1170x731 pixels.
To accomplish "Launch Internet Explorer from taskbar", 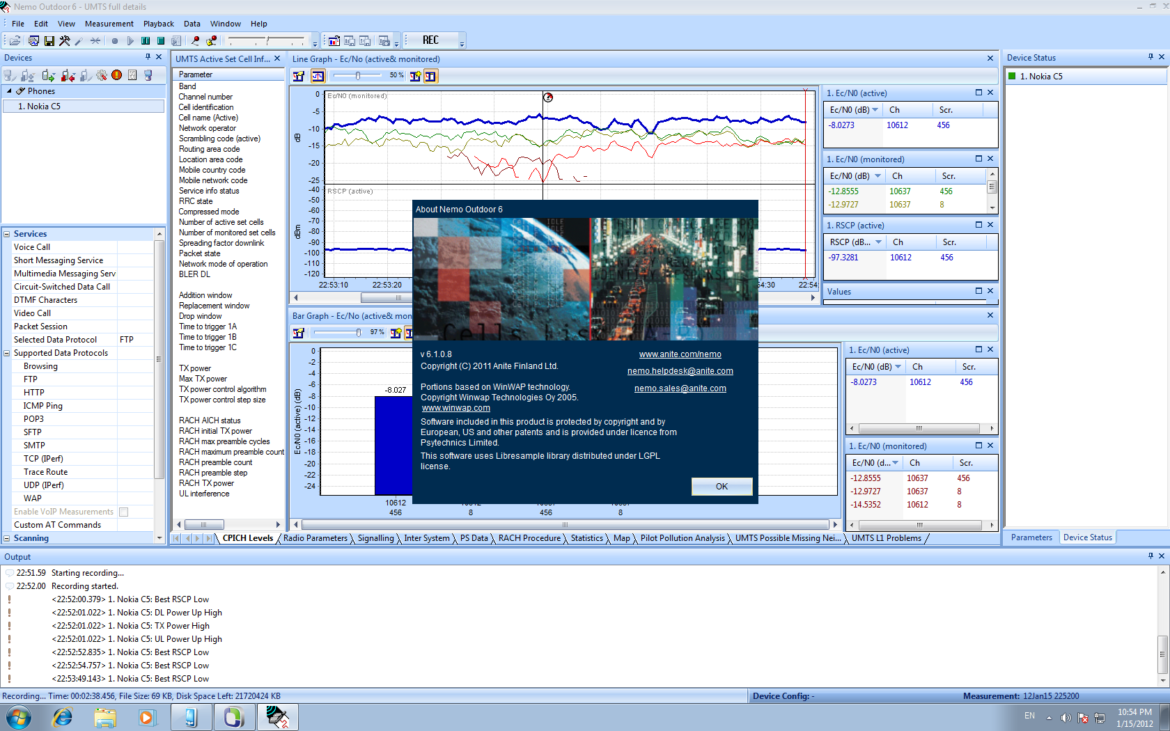I will pyautogui.click(x=63, y=717).
